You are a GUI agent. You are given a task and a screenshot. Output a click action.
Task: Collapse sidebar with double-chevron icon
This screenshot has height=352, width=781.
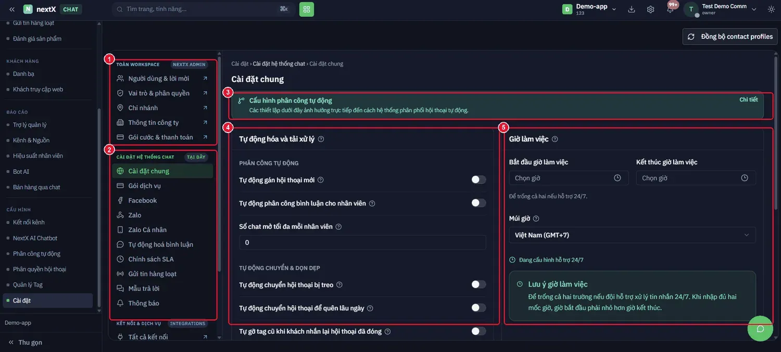pos(12,9)
